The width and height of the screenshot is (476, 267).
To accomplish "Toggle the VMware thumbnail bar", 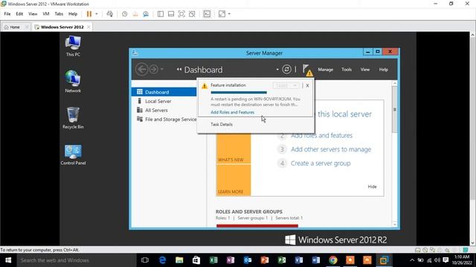I will 171,14.
